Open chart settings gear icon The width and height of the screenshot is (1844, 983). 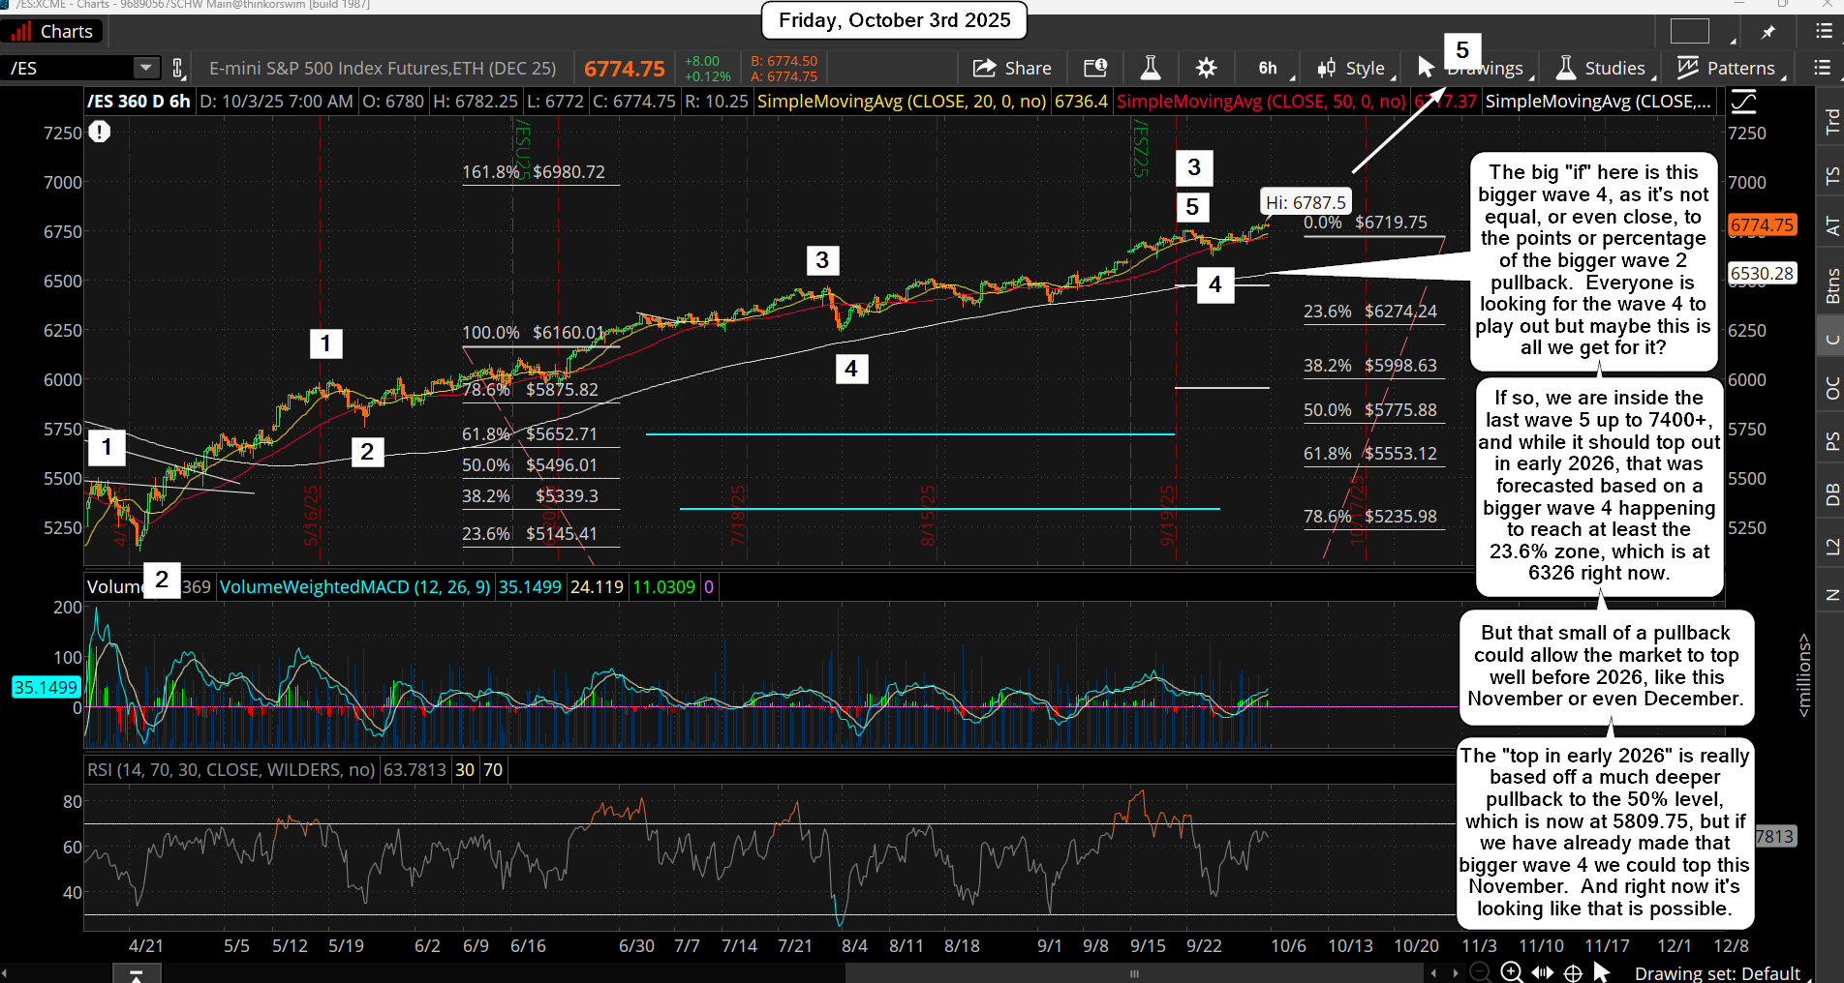(x=1206, y=68)
